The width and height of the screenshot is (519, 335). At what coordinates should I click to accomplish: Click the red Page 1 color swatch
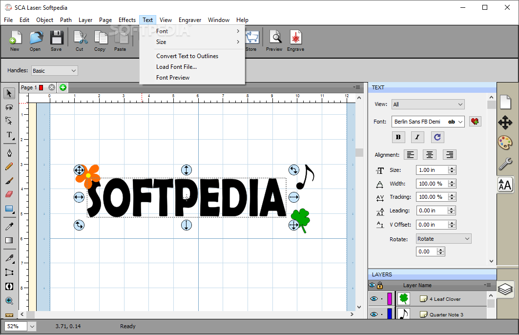point(41,88)
